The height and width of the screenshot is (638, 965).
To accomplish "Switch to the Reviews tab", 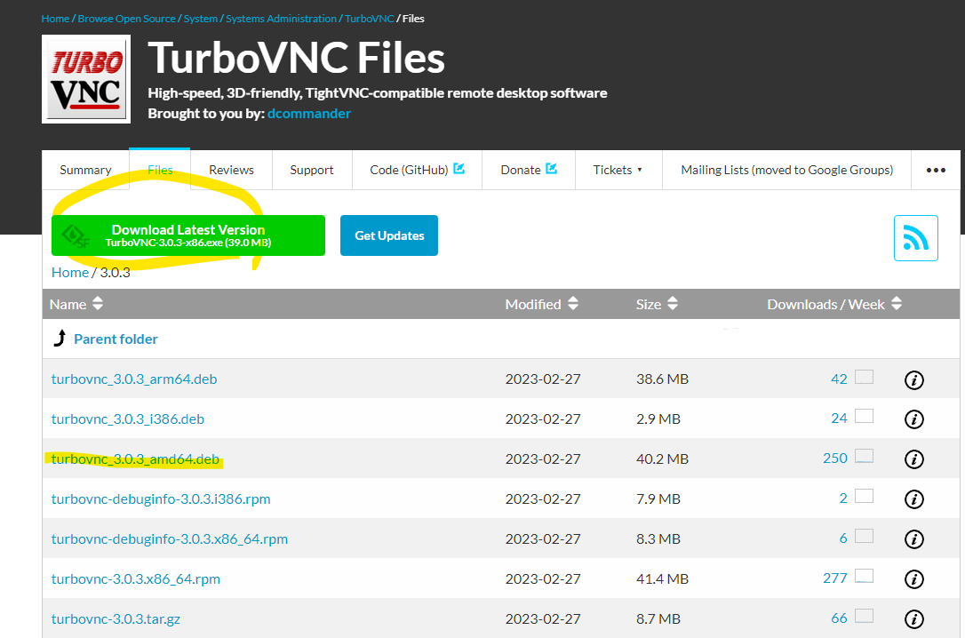I will [x=231, y=171].
